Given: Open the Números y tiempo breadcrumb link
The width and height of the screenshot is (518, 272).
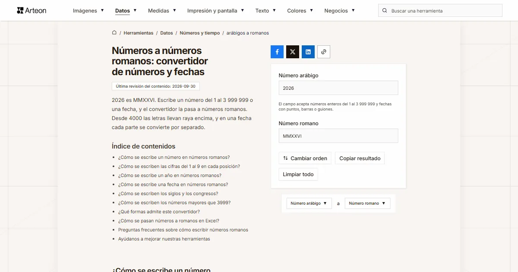Looking at the screenshot, I should (200, 33).
